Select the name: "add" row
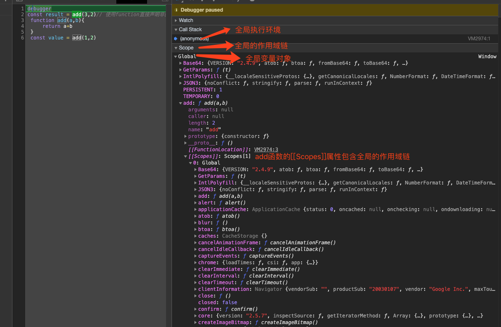The image size is (501, 327). point(204,130)
